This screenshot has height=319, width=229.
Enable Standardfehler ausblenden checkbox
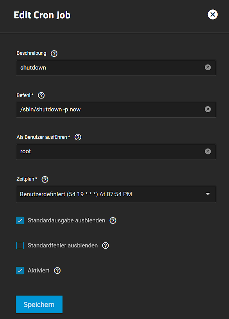[20, 246]
